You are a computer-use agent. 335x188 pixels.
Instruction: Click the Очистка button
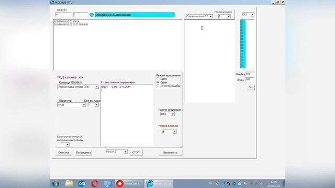pyautogui.click(x=64, y=152)
